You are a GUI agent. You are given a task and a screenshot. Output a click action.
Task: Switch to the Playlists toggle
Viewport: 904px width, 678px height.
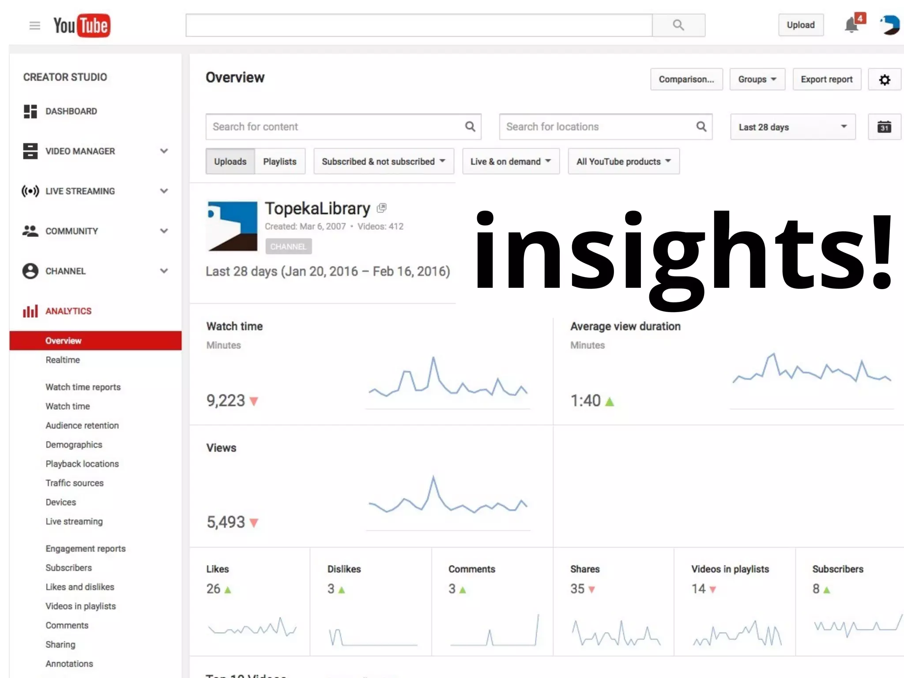280,162
